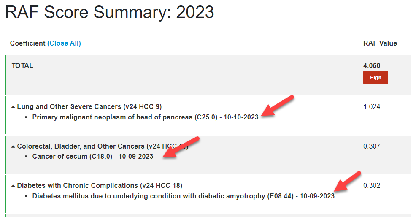Select the Primary malignant neoplasm of pancreas entry

(145, 117)
